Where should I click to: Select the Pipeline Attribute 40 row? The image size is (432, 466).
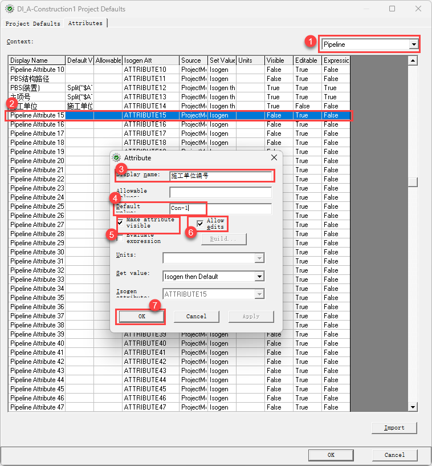click(37, 343)
